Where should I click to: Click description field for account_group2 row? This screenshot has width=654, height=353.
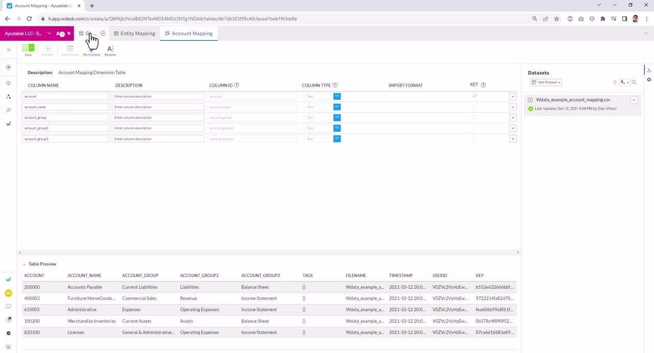click(158, 128)
